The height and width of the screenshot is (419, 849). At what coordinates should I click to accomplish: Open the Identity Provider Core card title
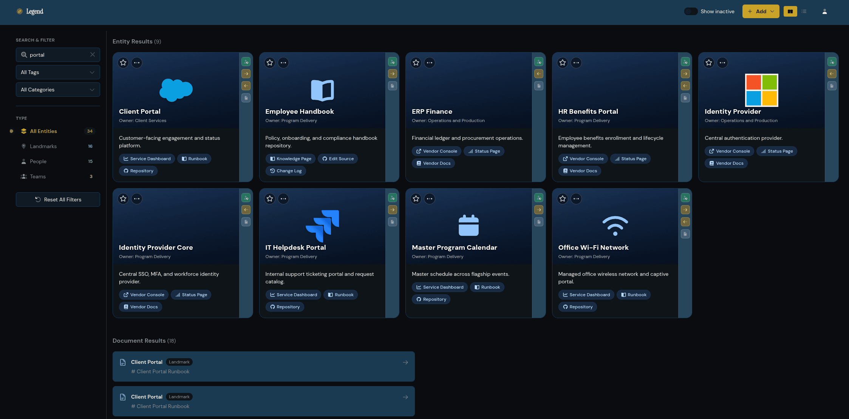click(156, 247)
